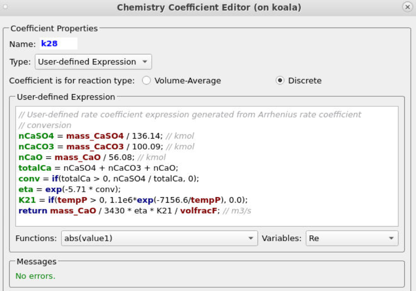Click the Chemistry Coefficient Editor title bar
The height and width of the screenshot is (291, 416).
point(209,8)
